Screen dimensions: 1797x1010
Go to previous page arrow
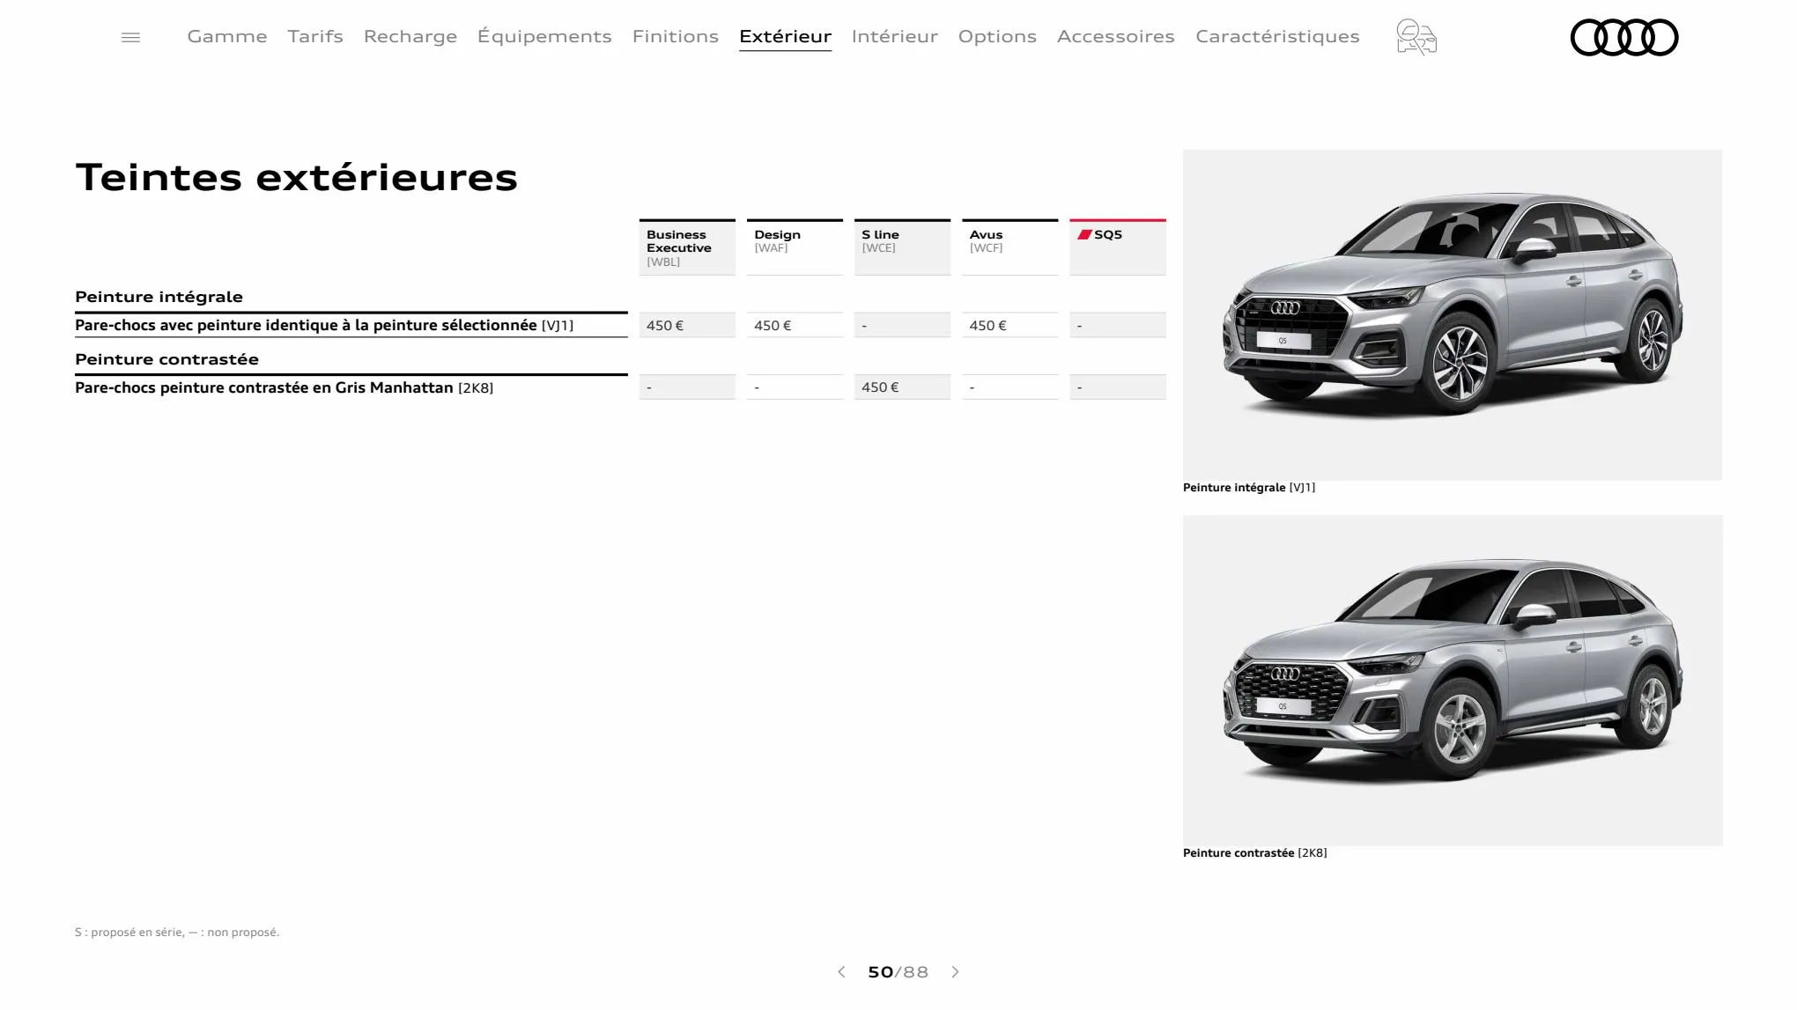coord(841,971)
